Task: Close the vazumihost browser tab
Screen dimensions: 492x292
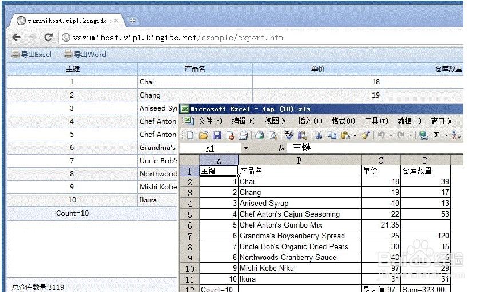Action: point(116,21)
